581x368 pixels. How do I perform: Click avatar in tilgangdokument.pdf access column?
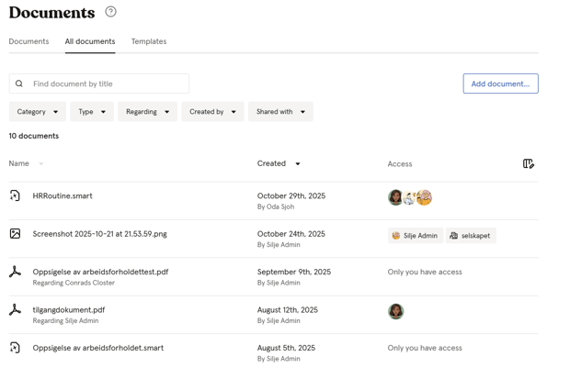(395, 311)
